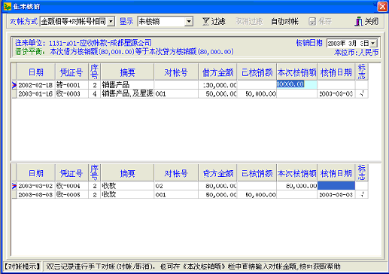389x274 pixels.
Task: Click voucher number 收-0004
Action: coord(71,186)
